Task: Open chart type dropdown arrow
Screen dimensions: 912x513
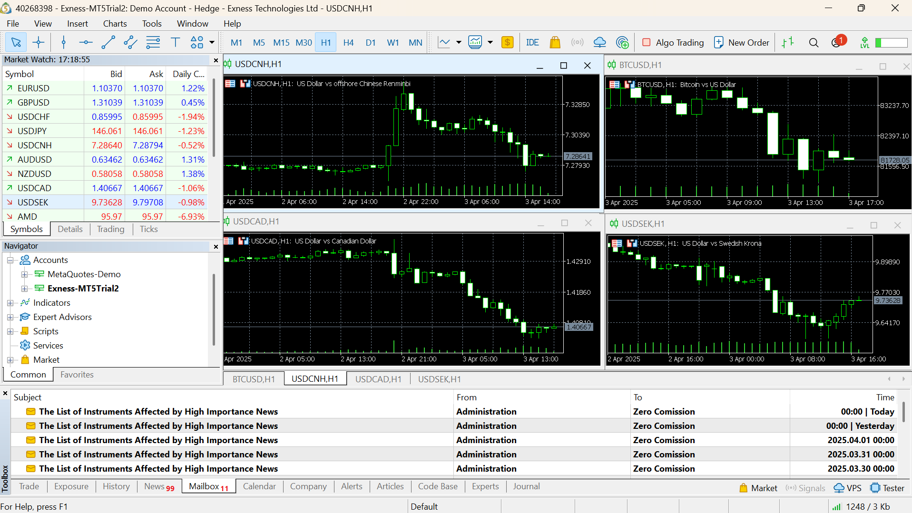Action: point(459,42)
